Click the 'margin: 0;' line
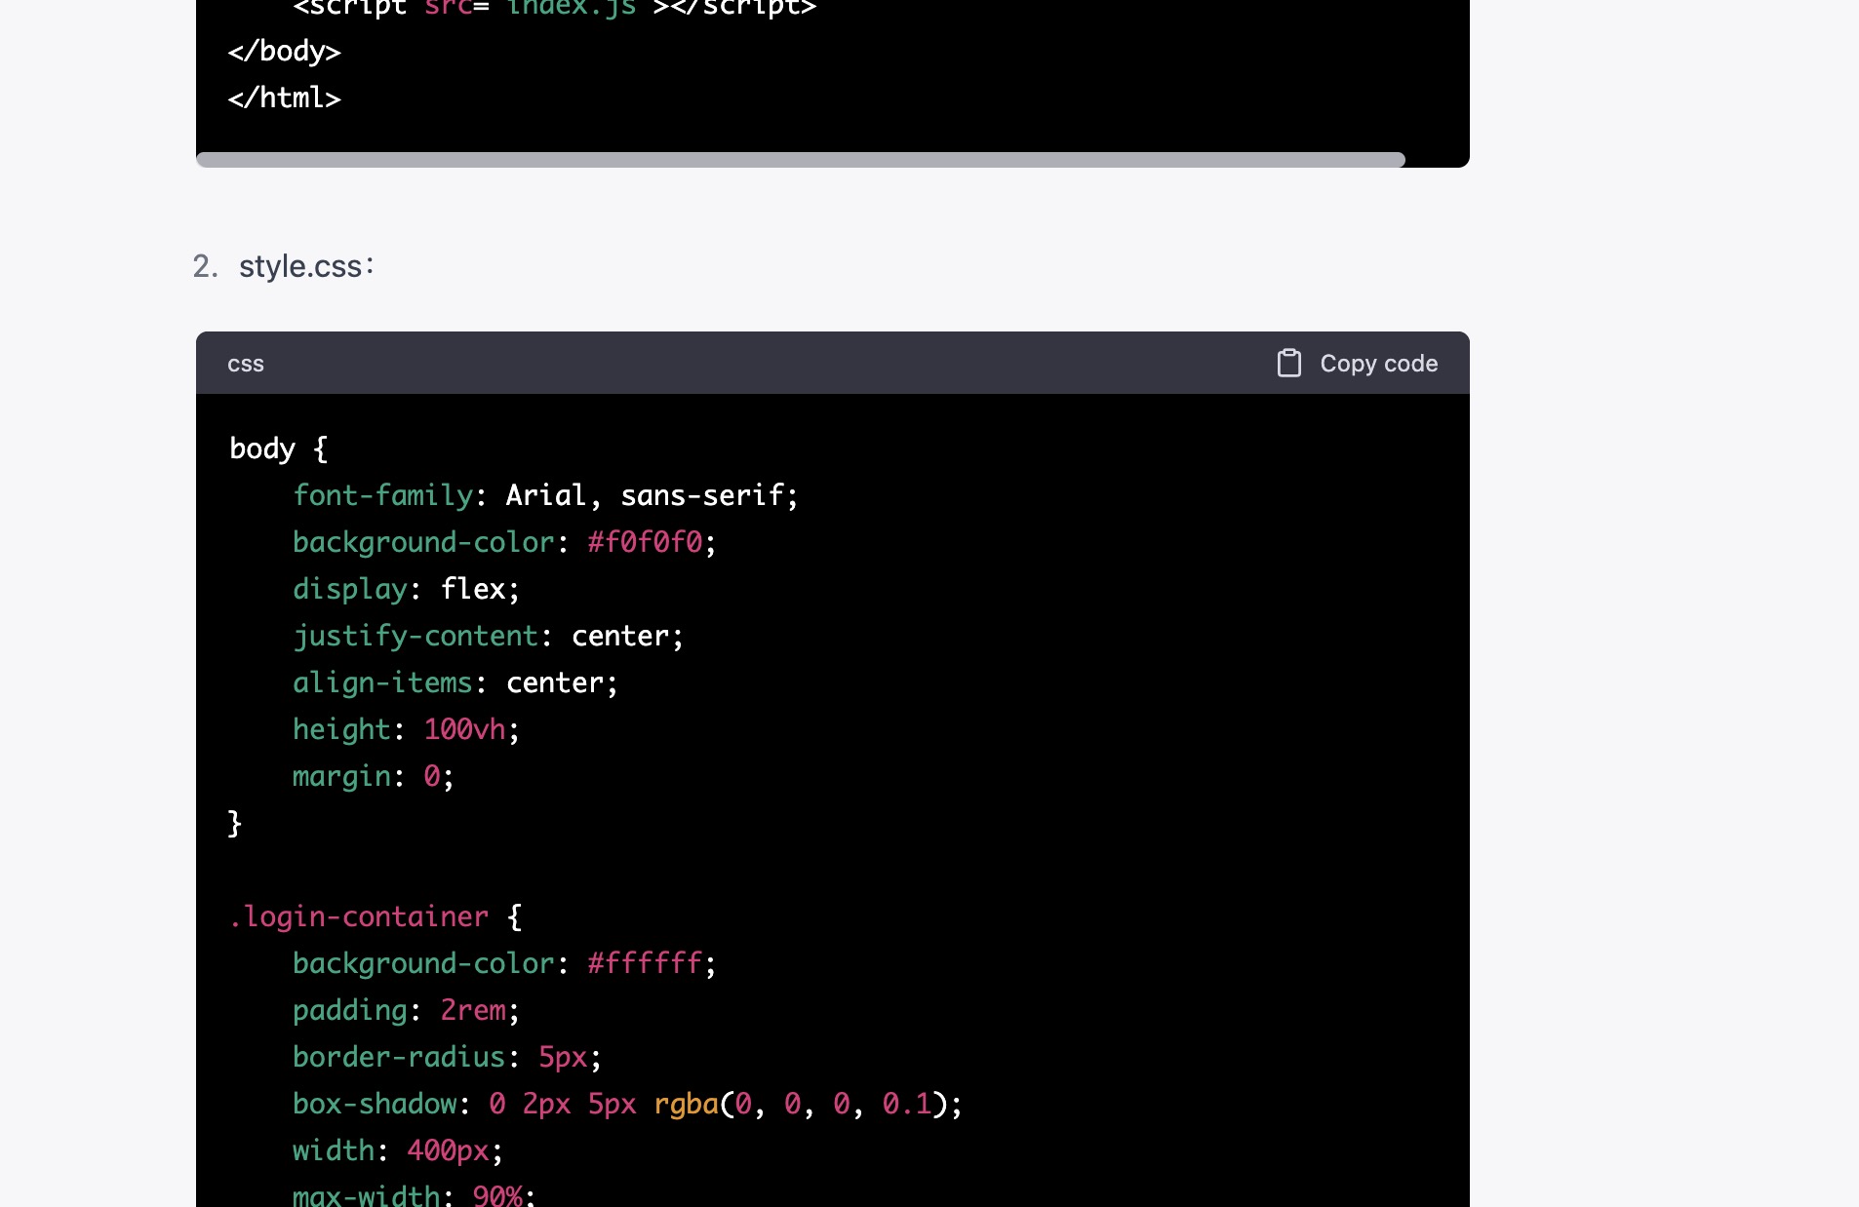This screenshot has height=1207, width=1859. [x=374, y=776]
